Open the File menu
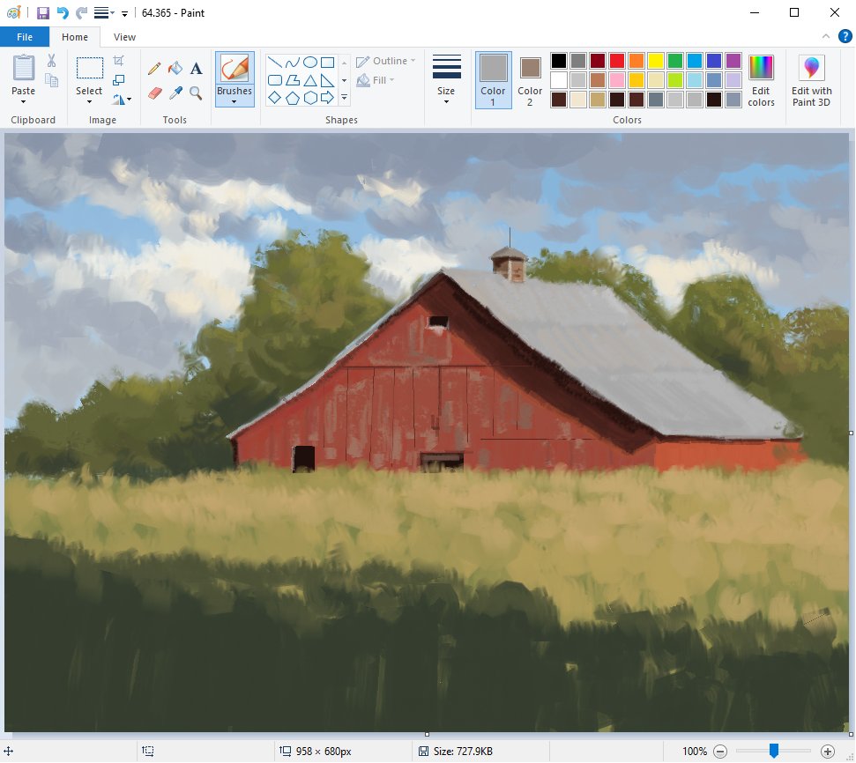856x763 pixels. click(x=25, y=37)
